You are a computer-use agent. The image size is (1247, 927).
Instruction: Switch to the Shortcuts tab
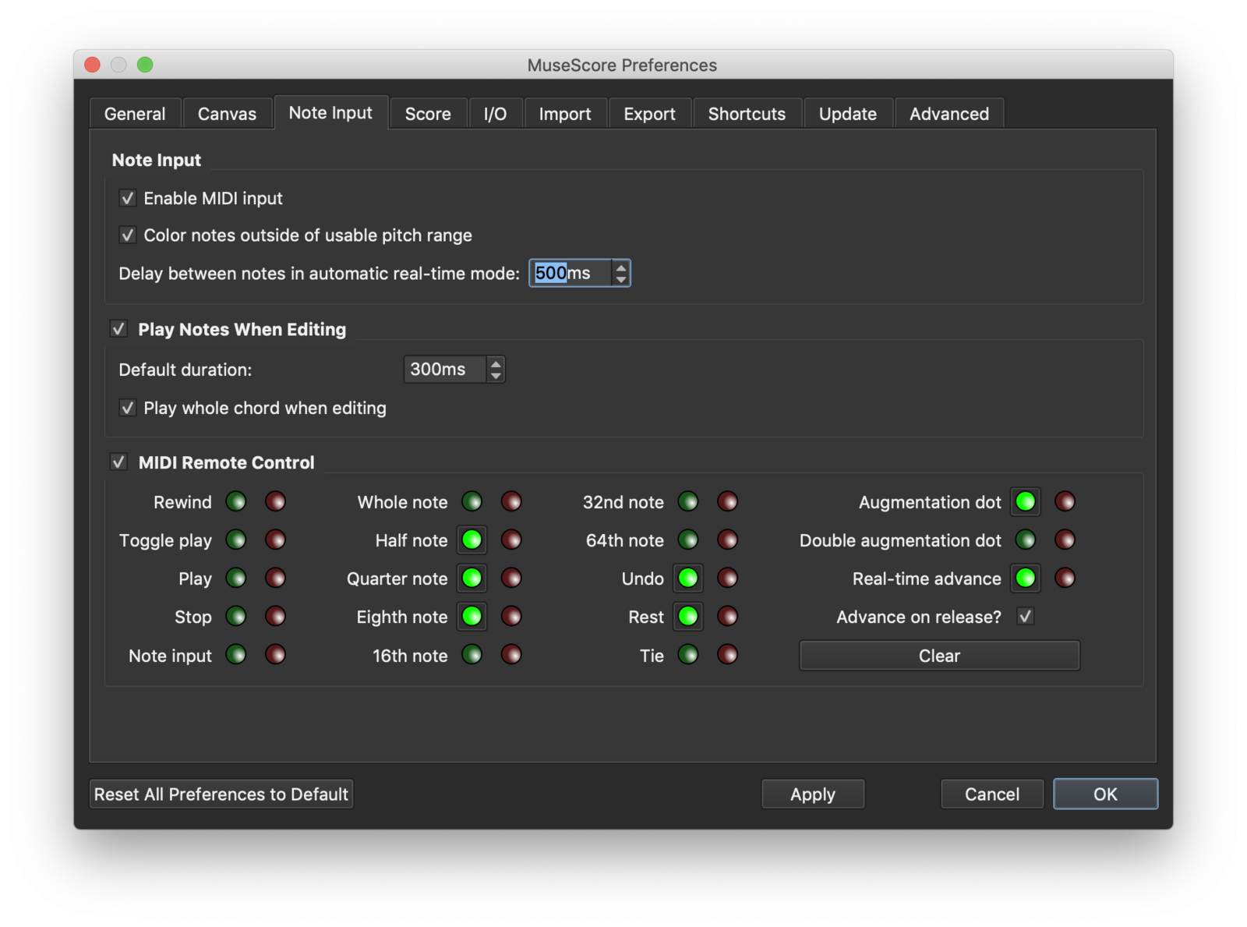click(746, 114)
